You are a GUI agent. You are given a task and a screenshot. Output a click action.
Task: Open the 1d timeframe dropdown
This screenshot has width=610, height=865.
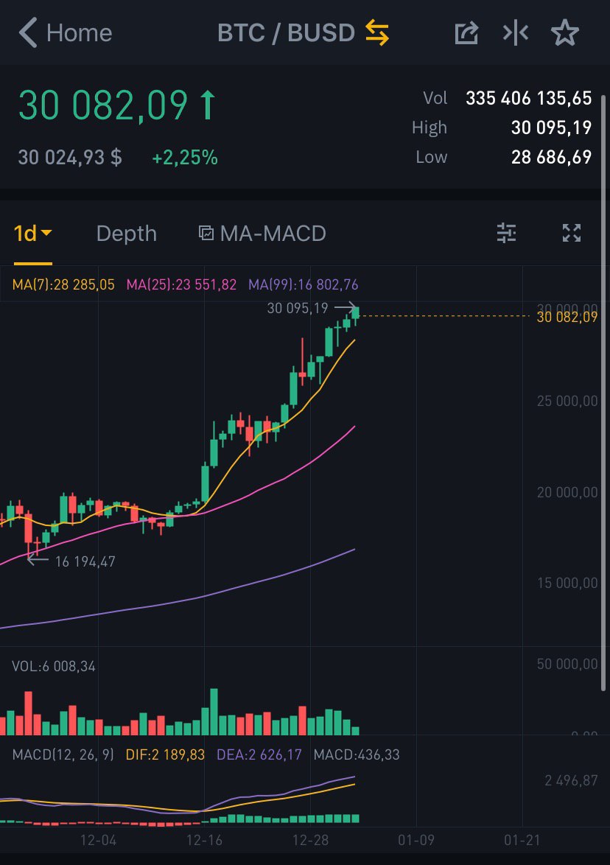33,234
